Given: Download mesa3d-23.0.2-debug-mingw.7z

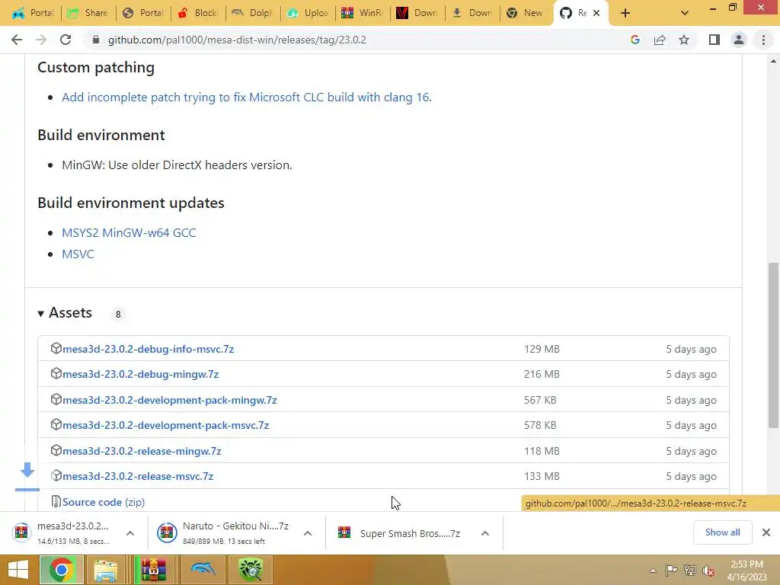Looking at the screenshot, I should [141, 374].
